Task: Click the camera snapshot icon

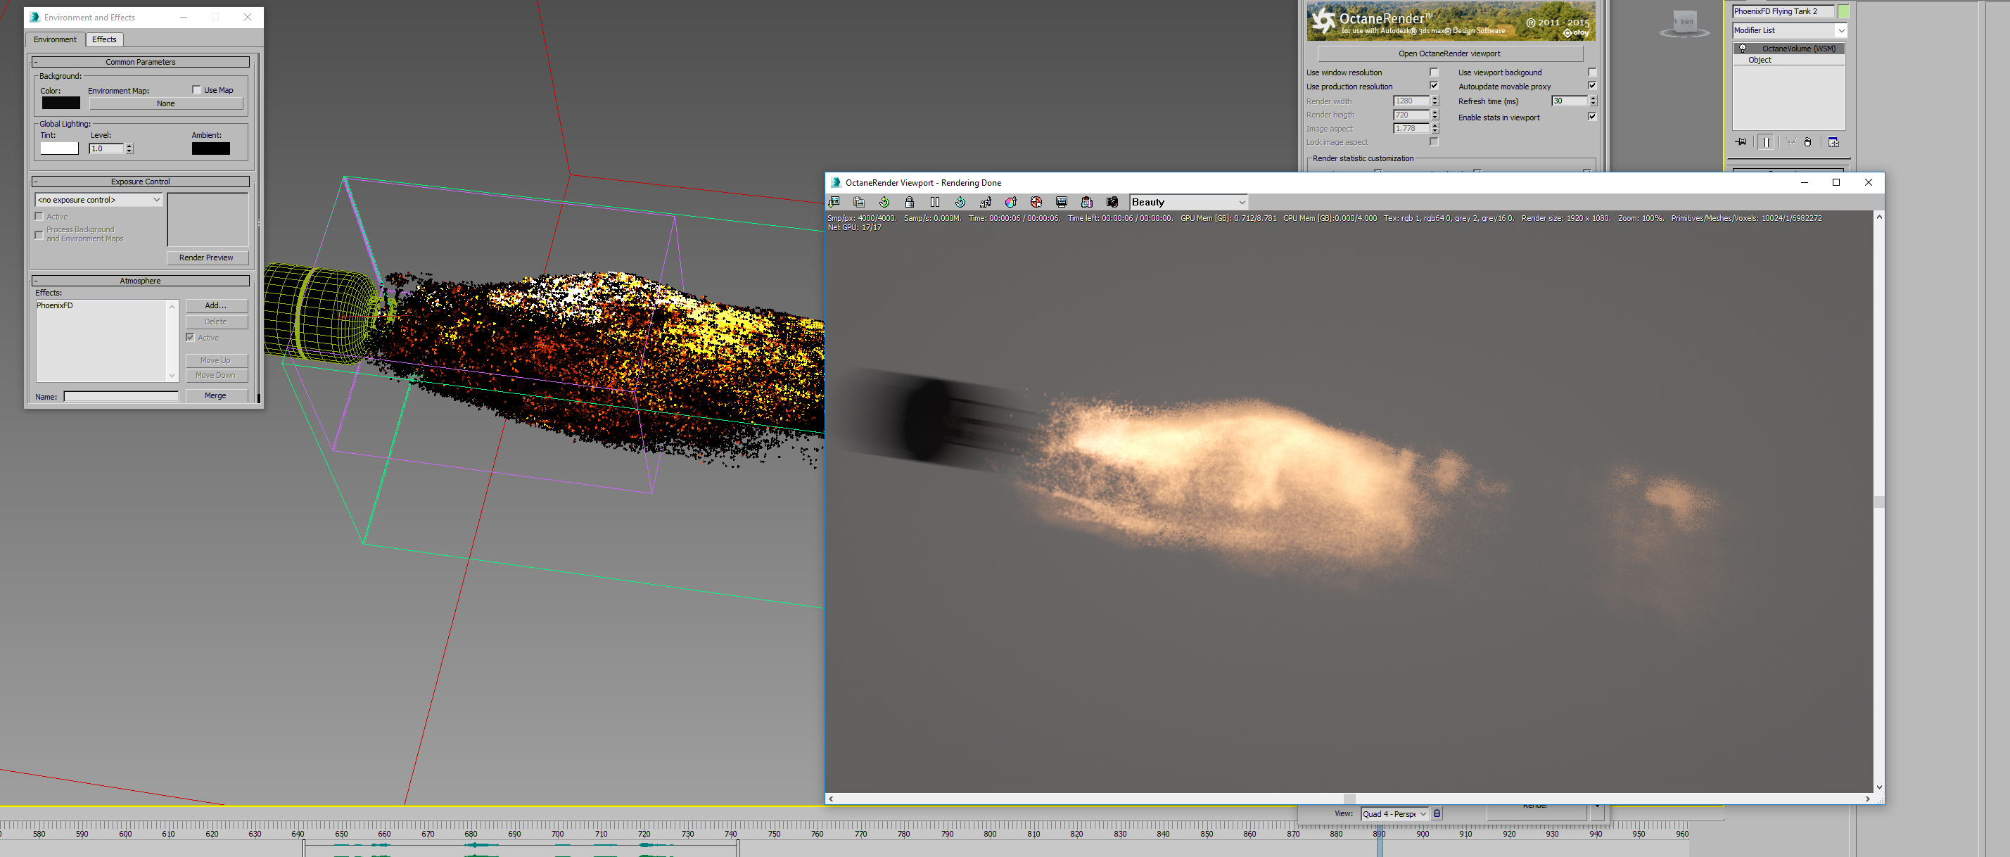Action: tap(1112, 202)
